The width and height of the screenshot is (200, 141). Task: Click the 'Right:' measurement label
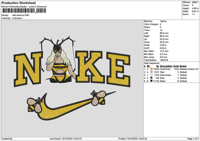(147, 36)
